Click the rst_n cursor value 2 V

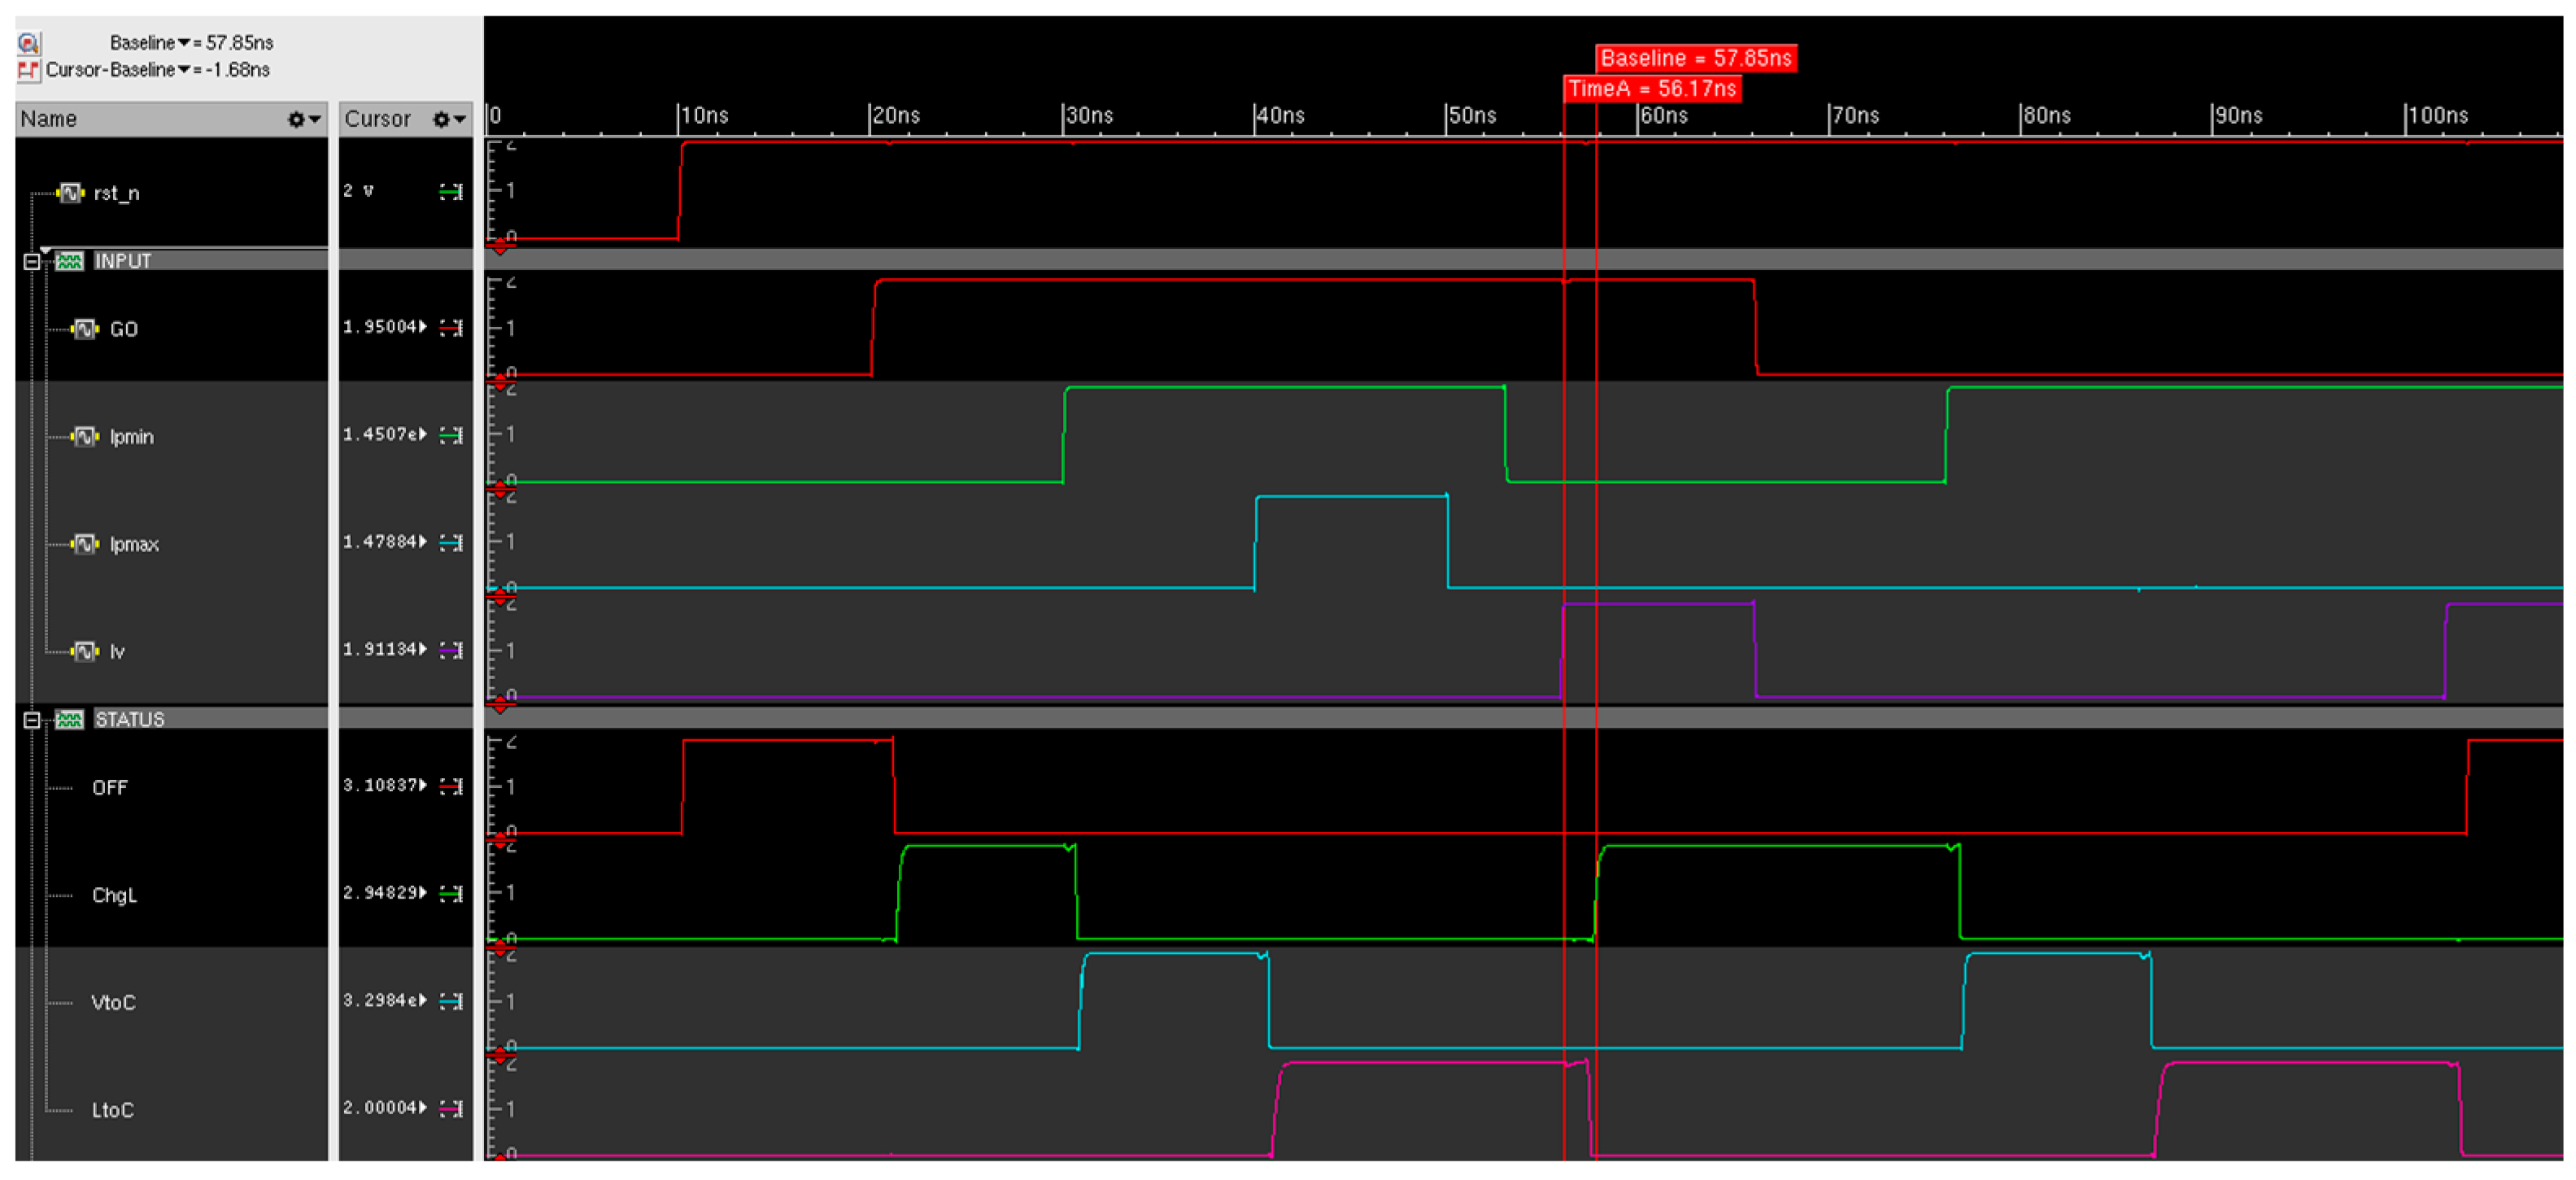(359, 191)
